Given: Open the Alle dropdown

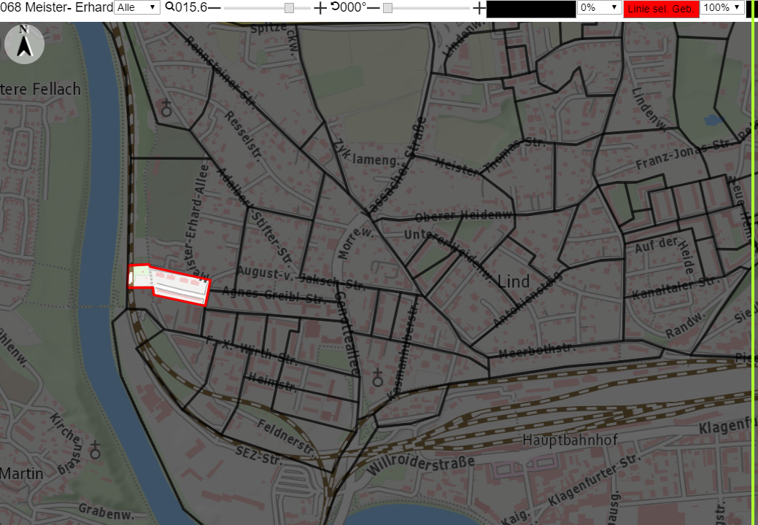Looking at the screenshot, I should pyautogui.click(x=137, y=7).
